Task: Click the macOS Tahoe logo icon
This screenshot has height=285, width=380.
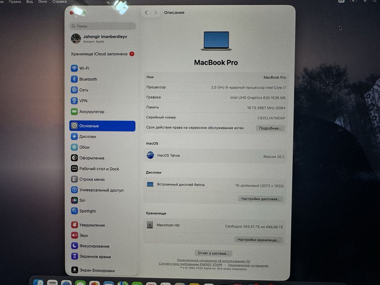Action: tap(150, 155)
